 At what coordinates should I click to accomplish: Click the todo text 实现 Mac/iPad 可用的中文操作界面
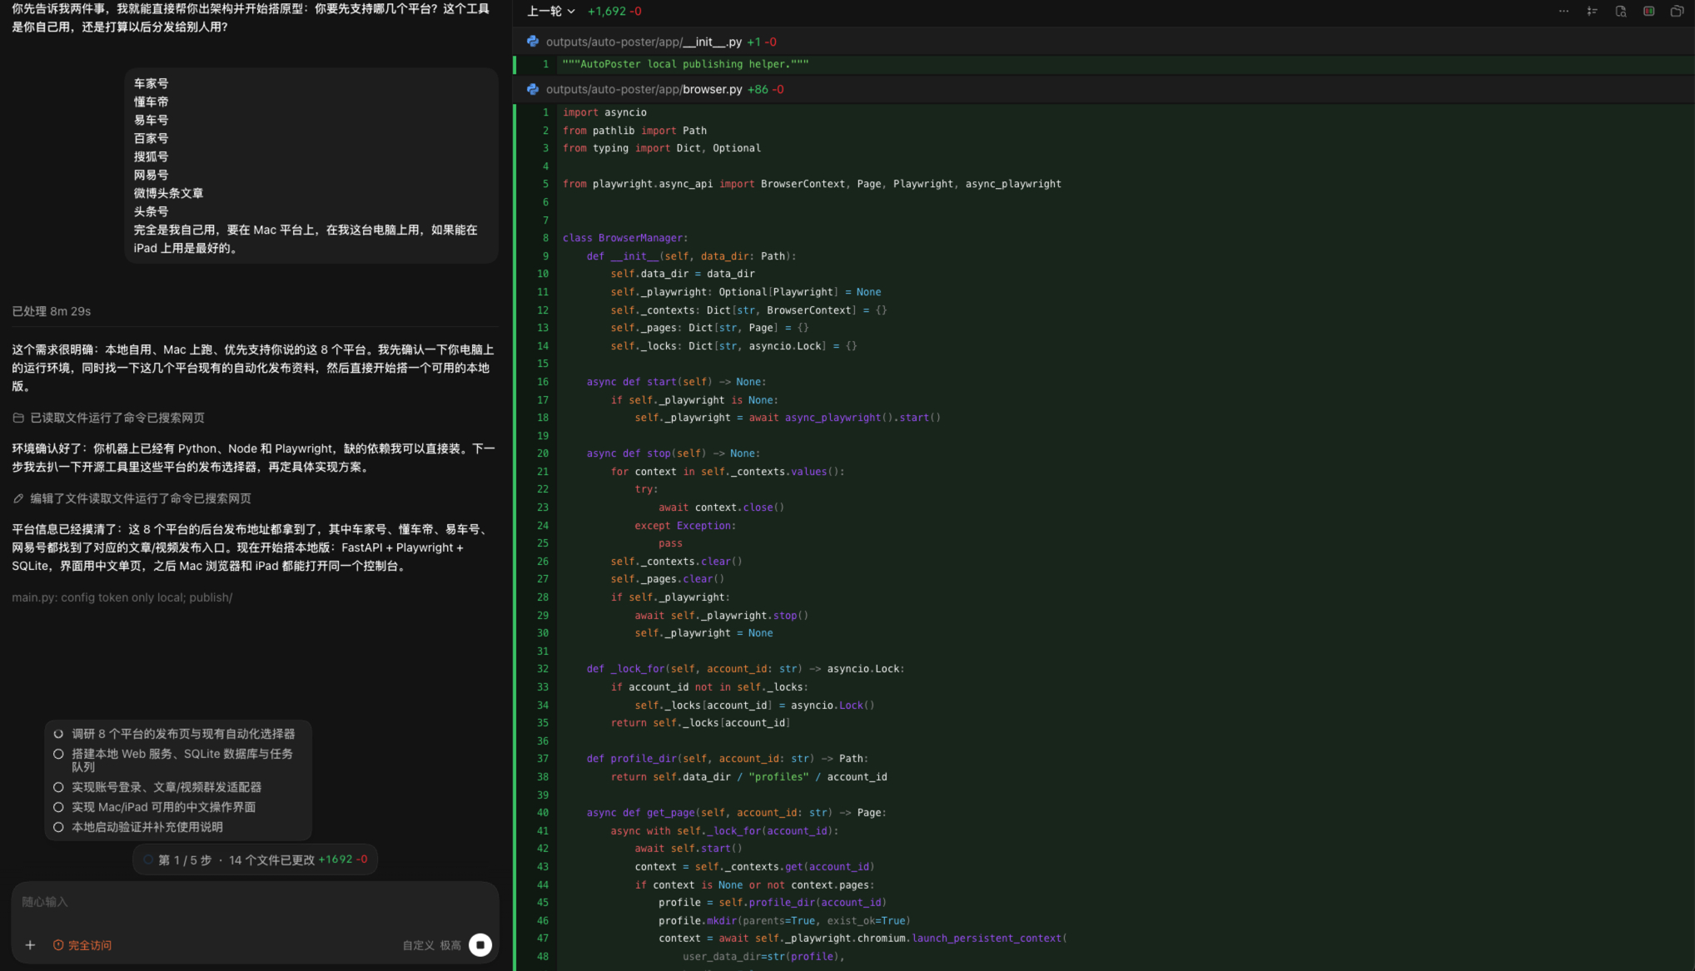163,807
